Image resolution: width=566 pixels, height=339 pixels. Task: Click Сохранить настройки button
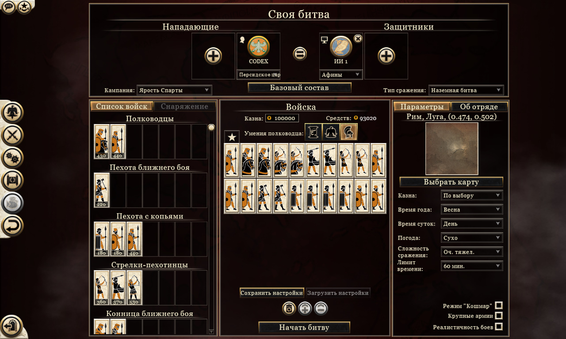click(272, 293)
